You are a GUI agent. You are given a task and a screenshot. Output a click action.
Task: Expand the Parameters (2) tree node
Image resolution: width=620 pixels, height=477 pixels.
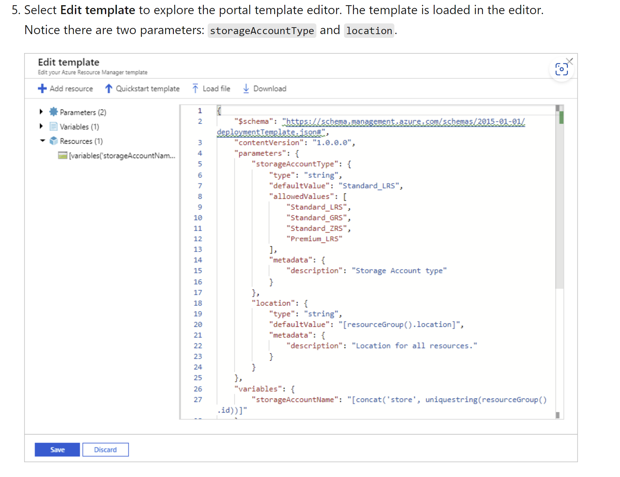click(x=41, y=111)
